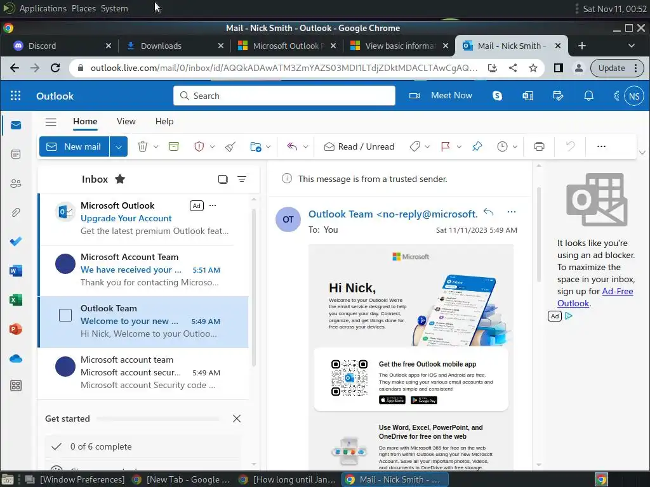Open more actions ellipsis in reading pane
The height and width of the screenshot is (487, 650).
(512, 212)
